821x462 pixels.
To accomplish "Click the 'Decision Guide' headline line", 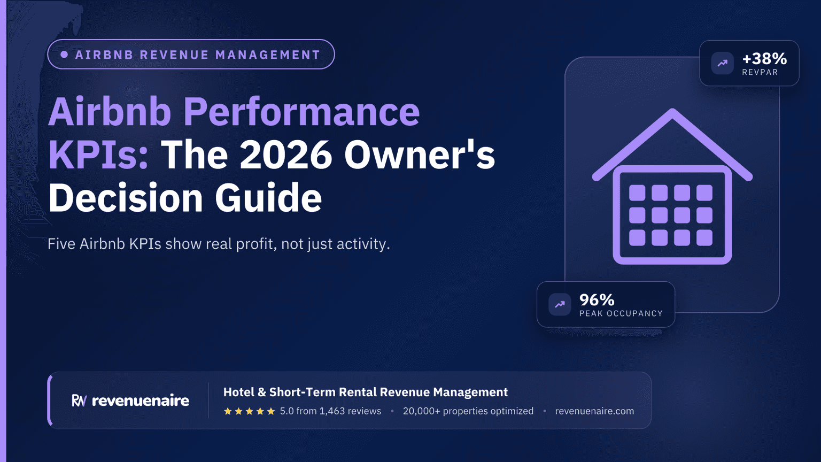I will tap(185, 198).
